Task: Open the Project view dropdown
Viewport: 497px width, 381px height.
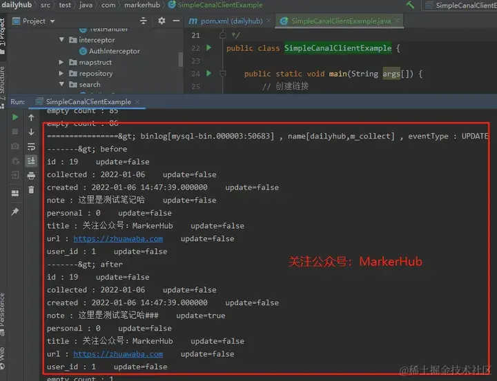Action: [52, 21]
